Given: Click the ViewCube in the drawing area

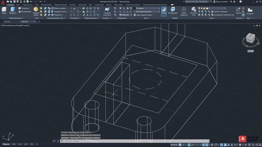Looking at the screenshot, I should tap(251, 38).
